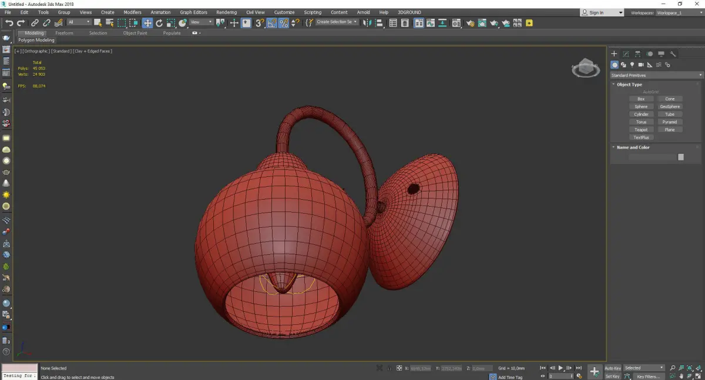The image size is (705, 380).
Task: Click the Teapot primitive button
Action: coord(641,130)
